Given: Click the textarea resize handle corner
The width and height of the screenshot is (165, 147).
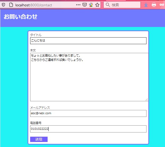Looking at the screenshot, I should click(x=146, y=99).
